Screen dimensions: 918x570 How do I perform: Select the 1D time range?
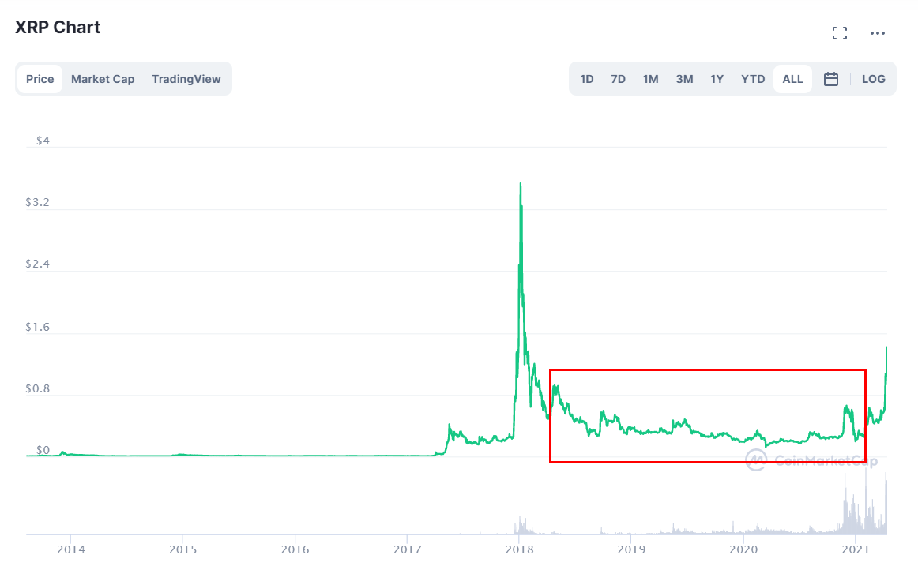pos(587,79)
